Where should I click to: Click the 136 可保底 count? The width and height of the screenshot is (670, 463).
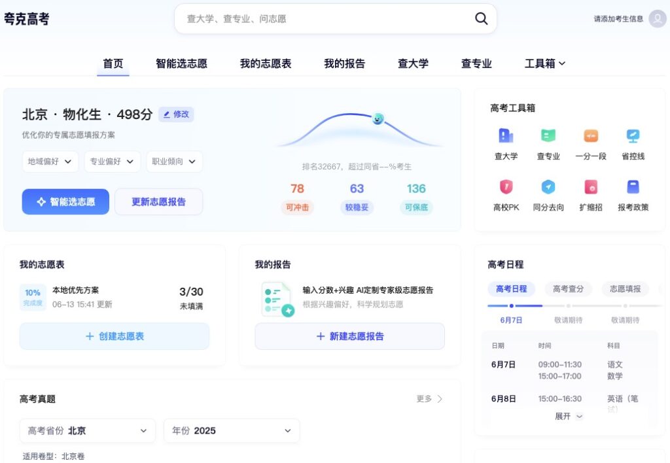[x=416, y=197]
